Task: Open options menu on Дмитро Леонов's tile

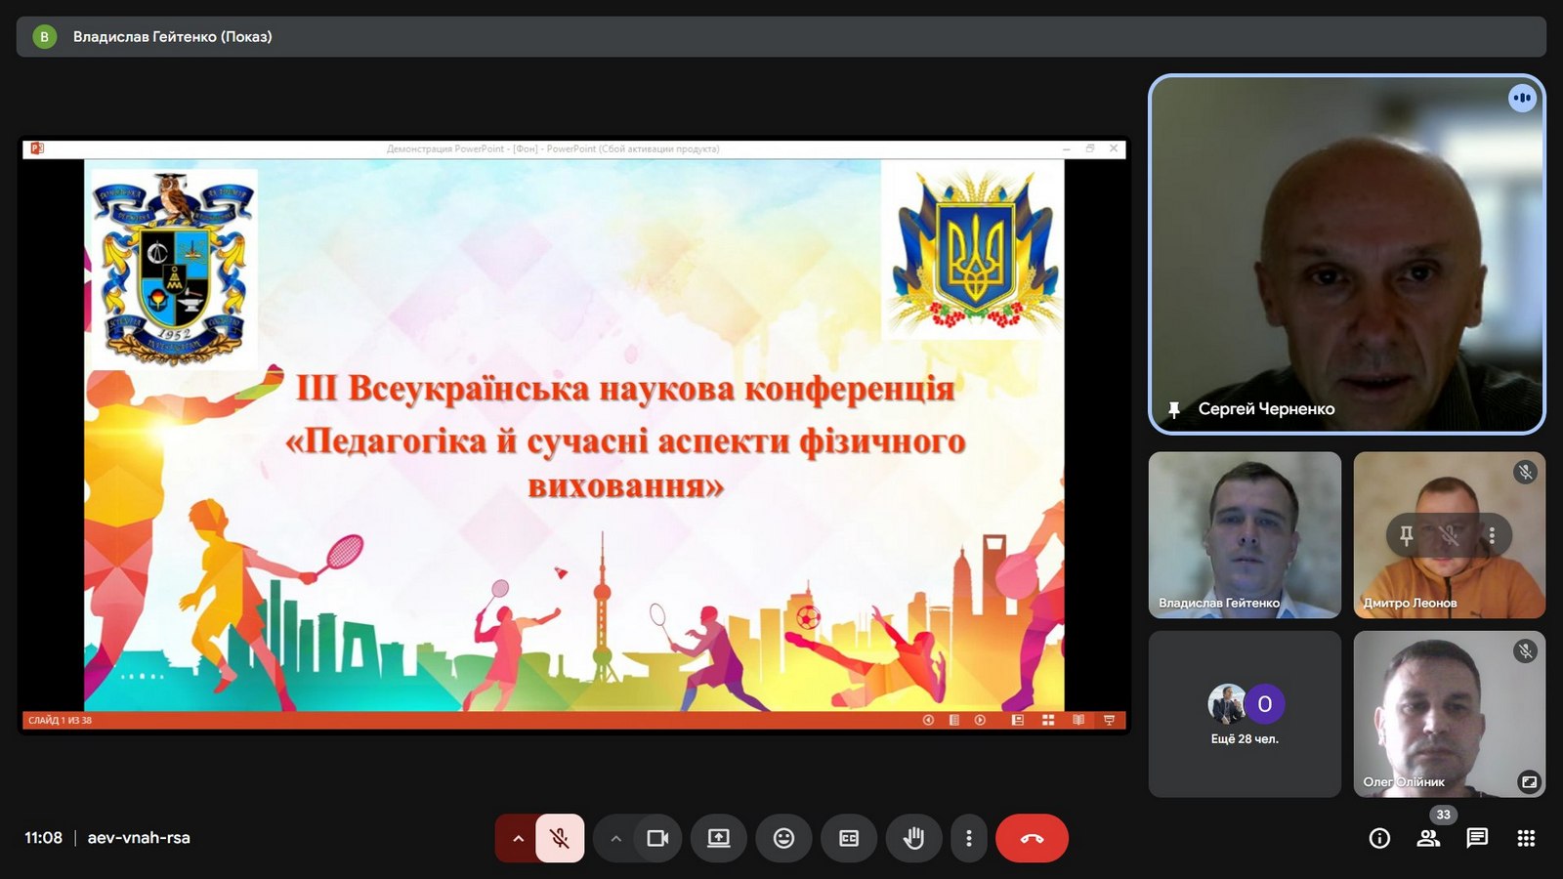Action: (1492, 535)
